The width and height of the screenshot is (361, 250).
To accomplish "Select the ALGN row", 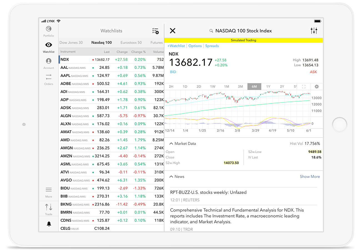I will pyautogui.click(x=111, y=116).
